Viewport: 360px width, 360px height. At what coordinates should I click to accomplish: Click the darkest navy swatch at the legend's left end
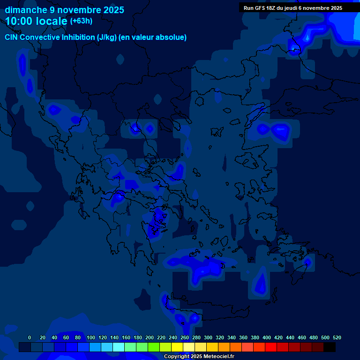coord(25,347)
